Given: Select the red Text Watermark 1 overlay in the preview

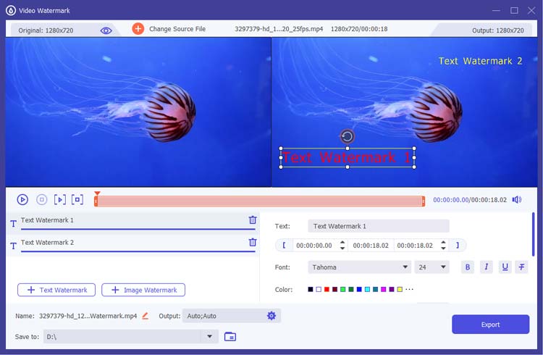Looking at the screenshot, I should click(x=348, y=157).
